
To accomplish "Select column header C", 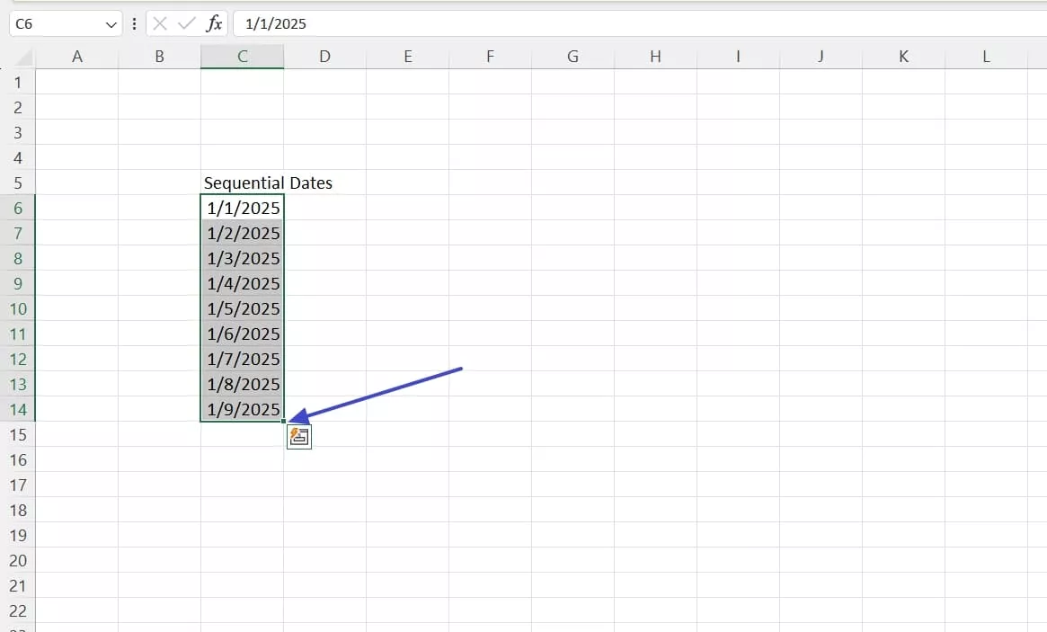I will tap(242, 55).
